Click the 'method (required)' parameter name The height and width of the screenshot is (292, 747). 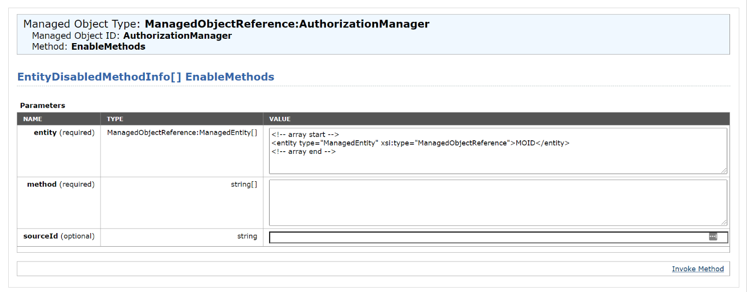point(61,184)
